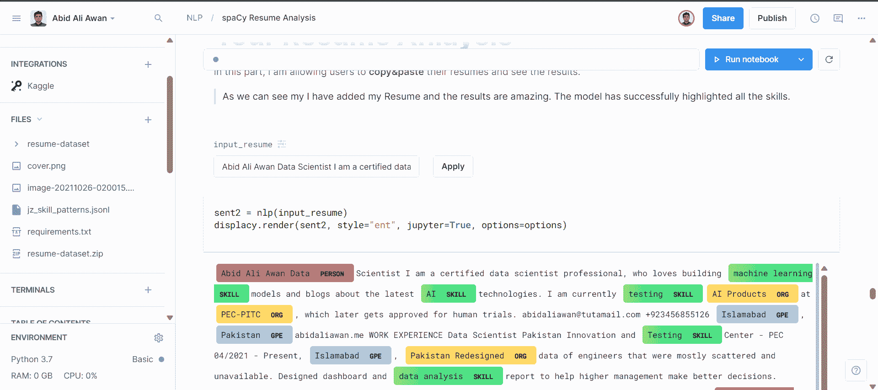The image size is (878, 390).
Task: Click the output scroll up arrow
Action: pos(824,268)
